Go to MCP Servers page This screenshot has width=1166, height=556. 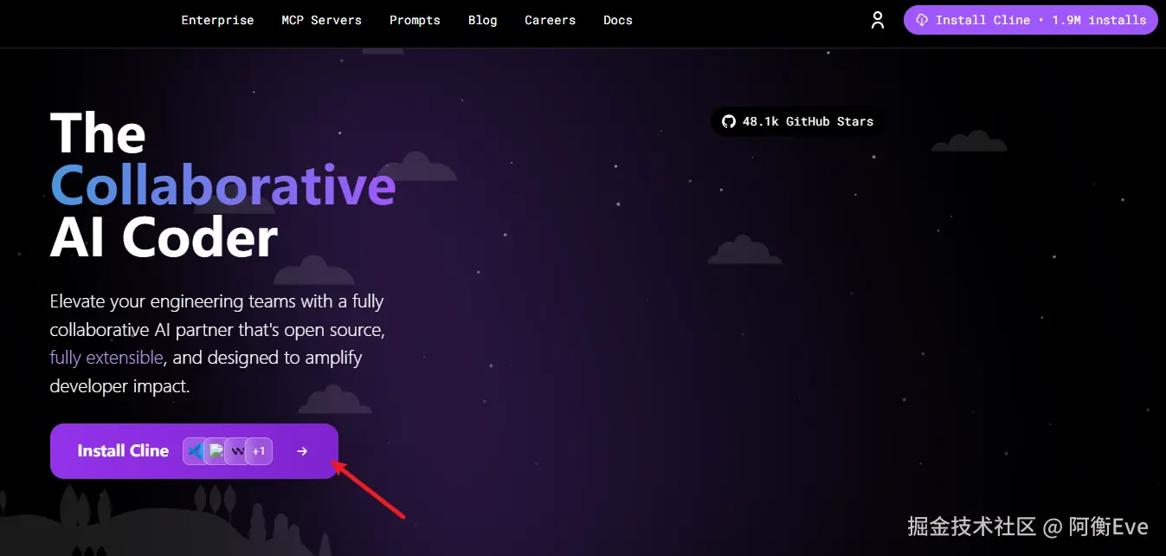[321, 20]
